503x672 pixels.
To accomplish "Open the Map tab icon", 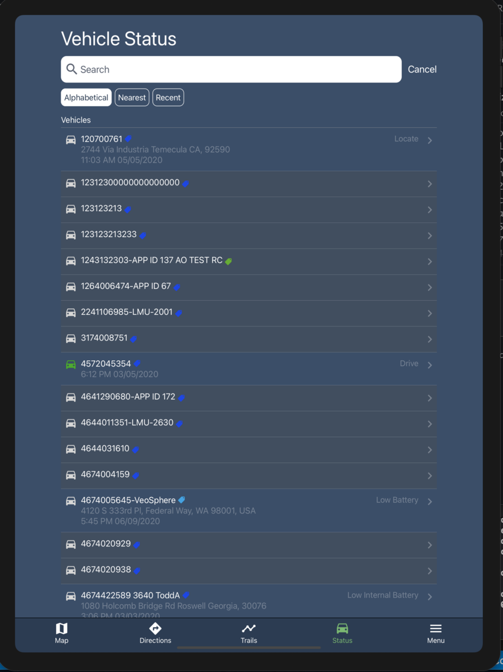I will tap(61, 628).
